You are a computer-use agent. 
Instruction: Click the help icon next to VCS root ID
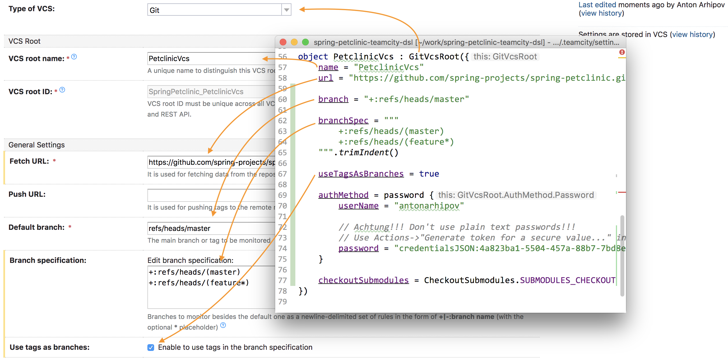click(62, 90)
